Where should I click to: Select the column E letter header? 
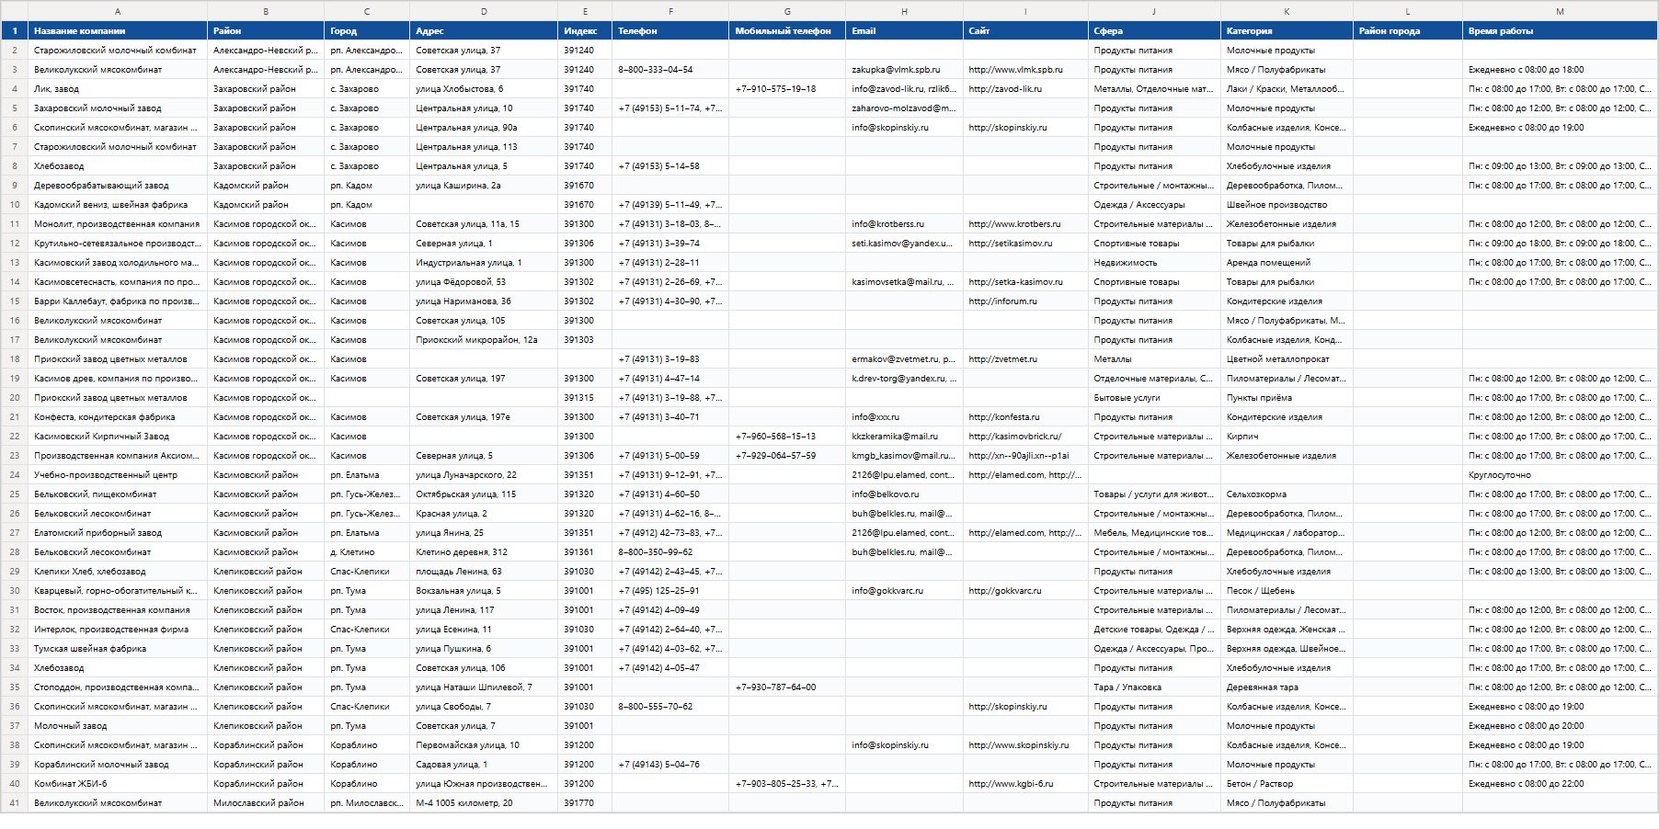click(585, 11)
